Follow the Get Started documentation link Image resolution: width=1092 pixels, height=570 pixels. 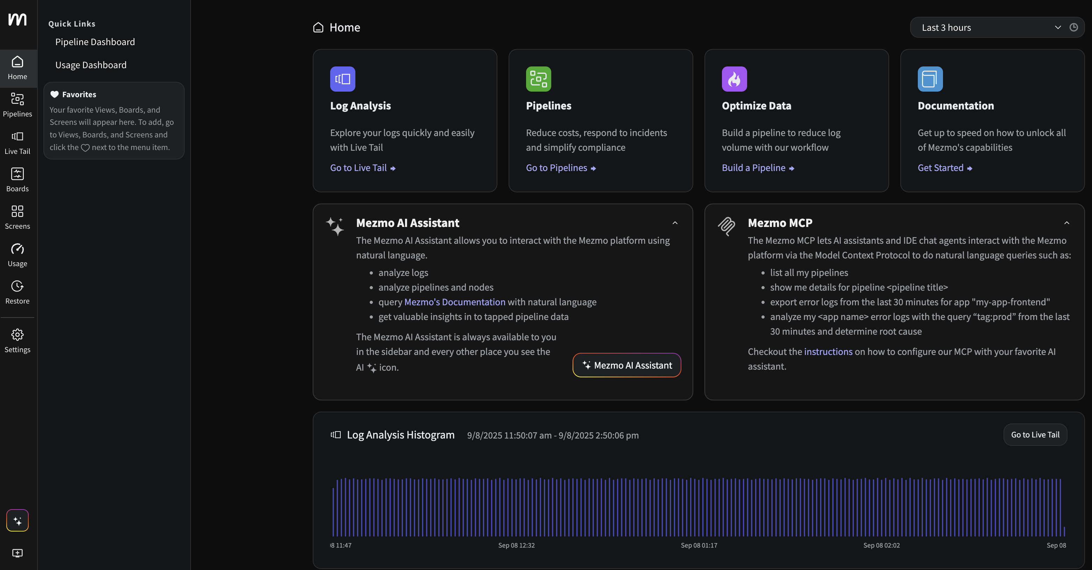coord(945,168)
